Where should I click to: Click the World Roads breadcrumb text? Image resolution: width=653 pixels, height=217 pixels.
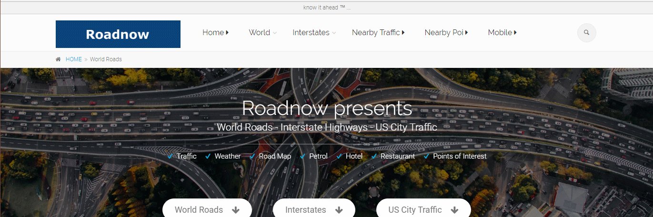pos(106,59)
